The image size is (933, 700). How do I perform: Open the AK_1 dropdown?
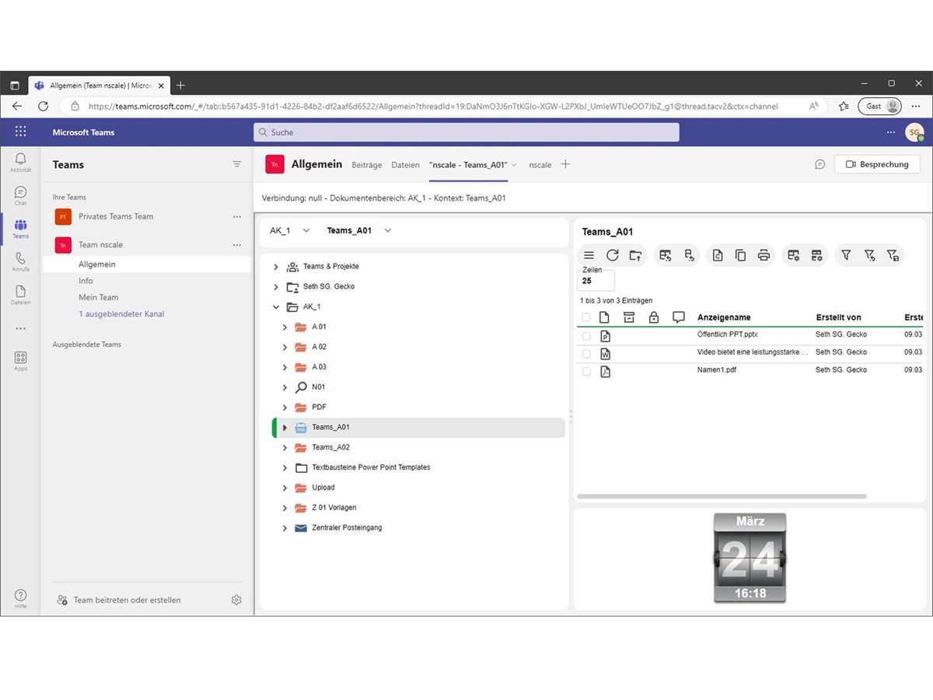(290, 230)
